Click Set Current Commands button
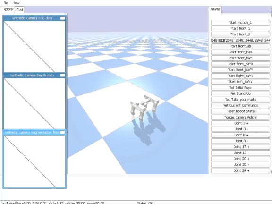Screen dimensions: 272x204 pos(240,105)
